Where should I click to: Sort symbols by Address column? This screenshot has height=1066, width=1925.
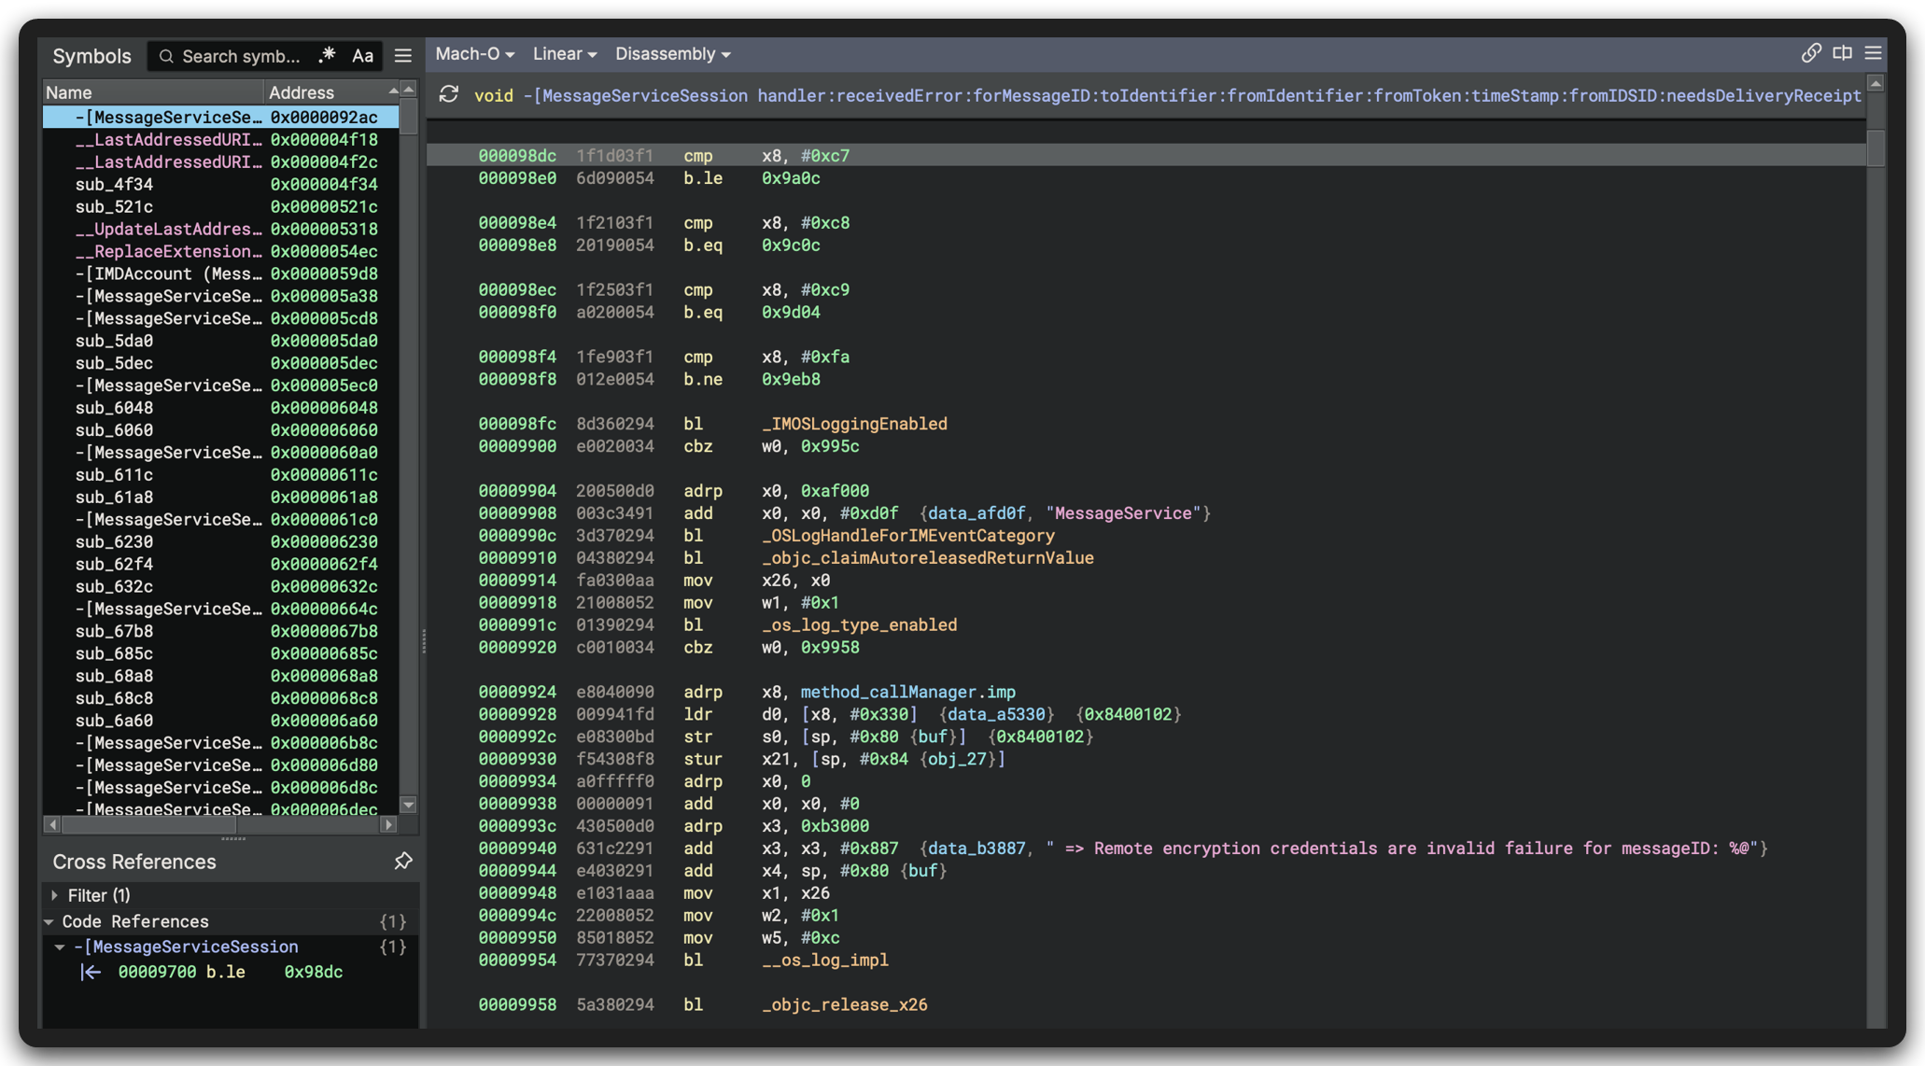(332, 91)
